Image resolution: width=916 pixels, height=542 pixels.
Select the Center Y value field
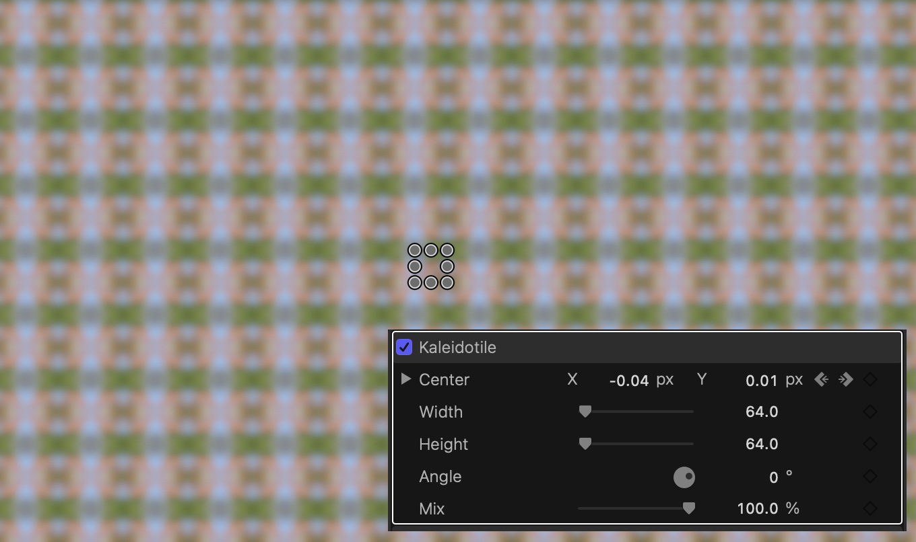coord(762,381)
